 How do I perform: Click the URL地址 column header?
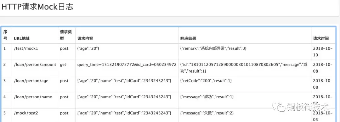22,38
